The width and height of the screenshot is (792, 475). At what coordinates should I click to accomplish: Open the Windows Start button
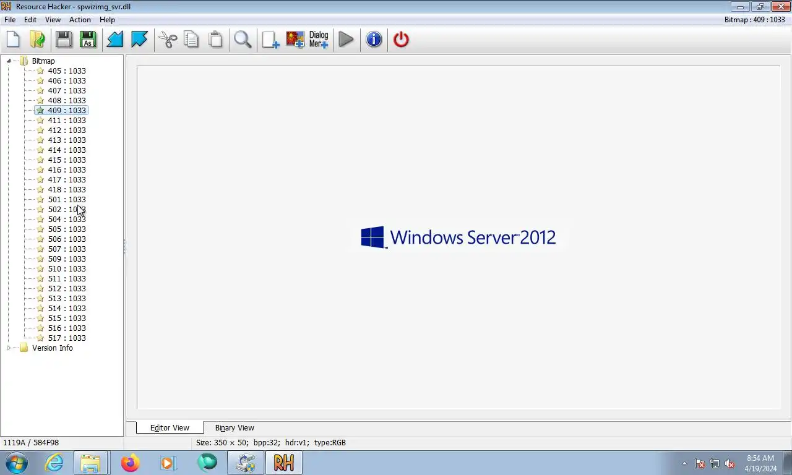(x=16, y=463)
